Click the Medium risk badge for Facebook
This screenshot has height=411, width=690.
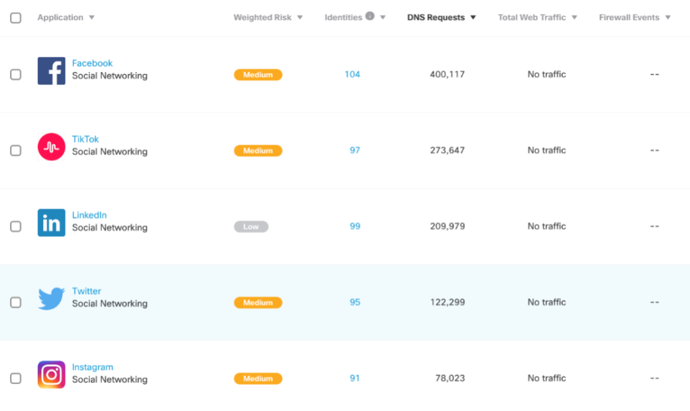257,75
